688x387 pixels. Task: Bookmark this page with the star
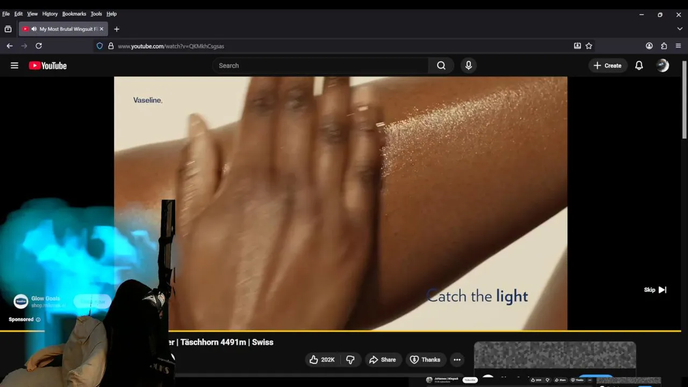[x=589, y=46]
